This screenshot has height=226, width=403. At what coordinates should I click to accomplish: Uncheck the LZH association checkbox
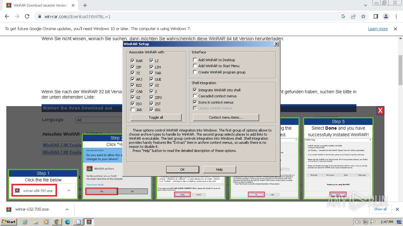pos(151,67)
